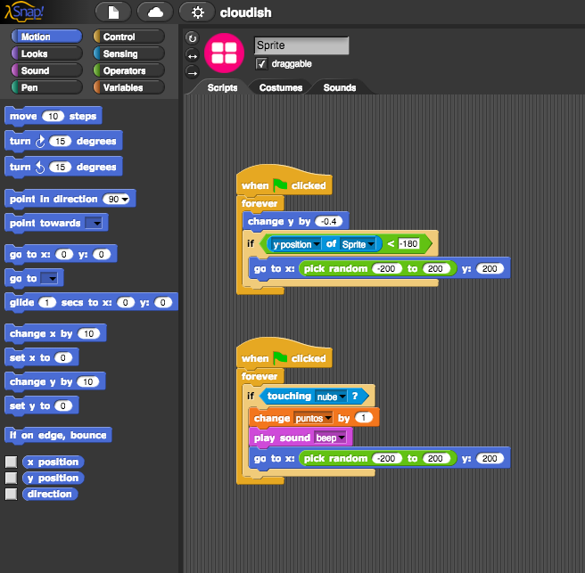This screenshot has height=573, width=585.
Task: Click the Sprite name input field
Action: click(301, 45)
